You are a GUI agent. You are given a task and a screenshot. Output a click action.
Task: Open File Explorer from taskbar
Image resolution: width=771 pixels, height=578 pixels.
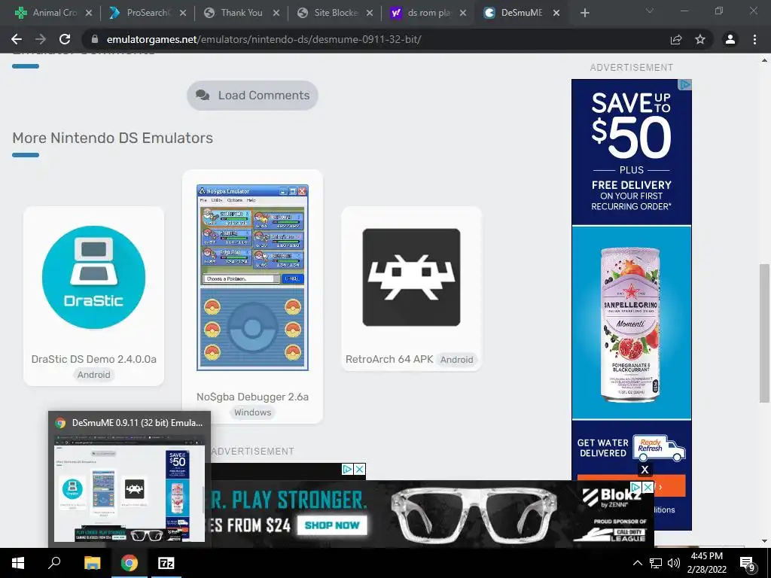pos(92,563)
